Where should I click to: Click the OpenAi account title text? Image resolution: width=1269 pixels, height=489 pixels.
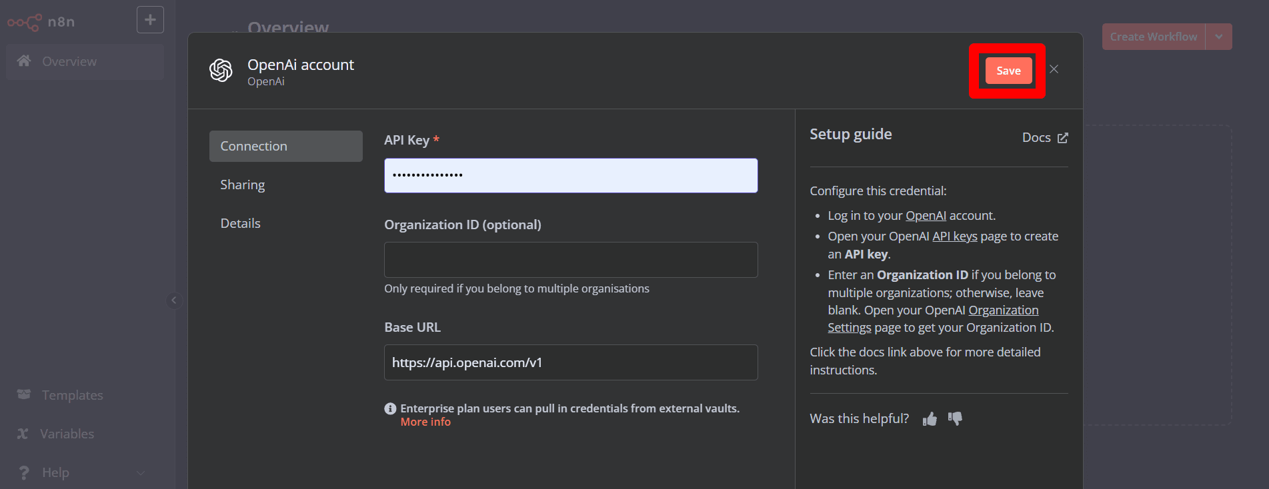point(301,65)
